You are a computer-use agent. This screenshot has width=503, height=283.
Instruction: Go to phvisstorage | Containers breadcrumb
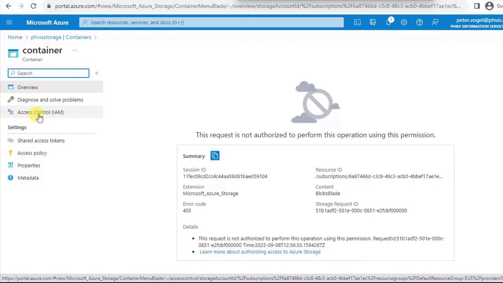pos(61,37)
